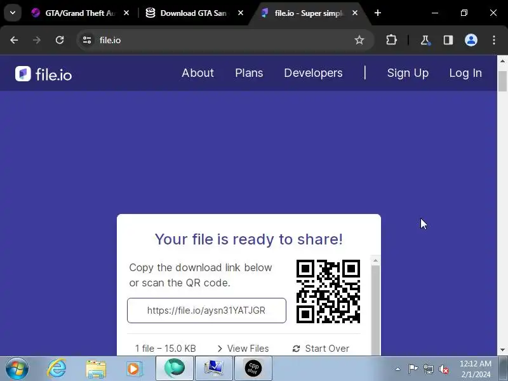Click the text 1 file – 15.0 KB
508x381 pixels.
pyautogui.click(x=166, y=349)
